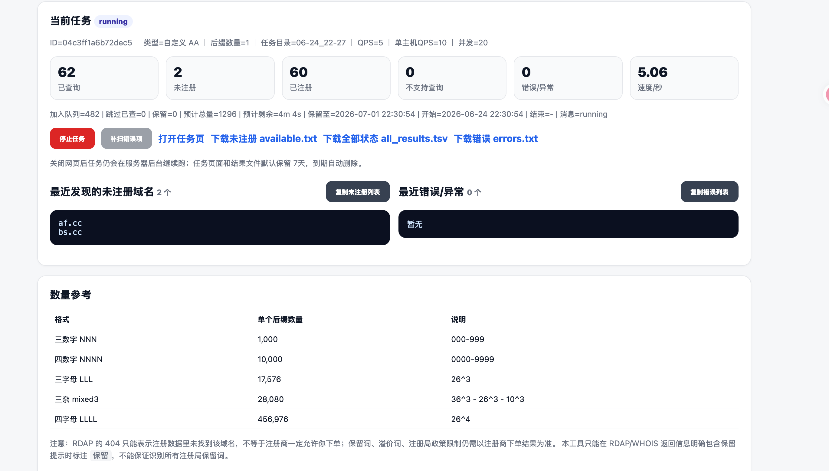Click the 17,576 count cell
829x471 pixels.
(x=269, y=379)
